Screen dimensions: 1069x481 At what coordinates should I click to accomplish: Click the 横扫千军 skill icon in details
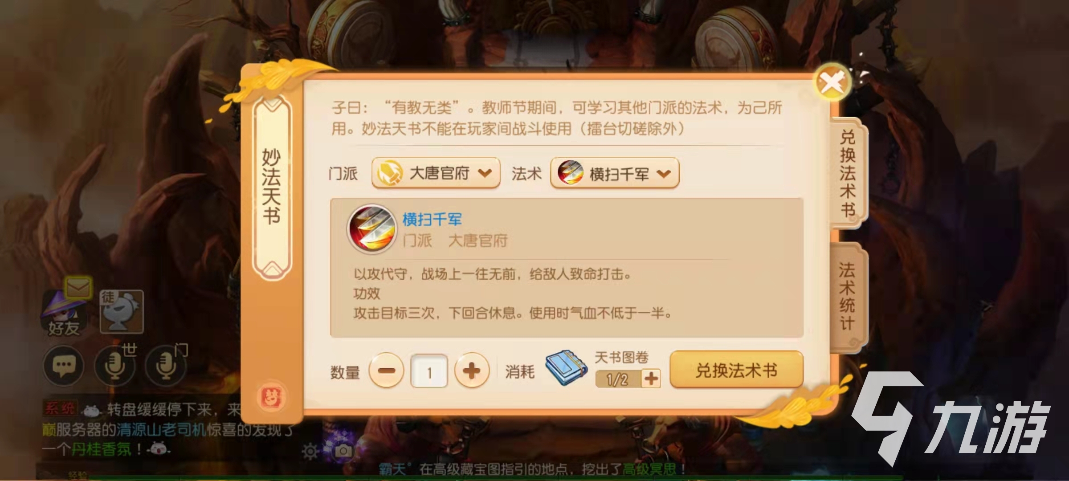click(372, 230)
